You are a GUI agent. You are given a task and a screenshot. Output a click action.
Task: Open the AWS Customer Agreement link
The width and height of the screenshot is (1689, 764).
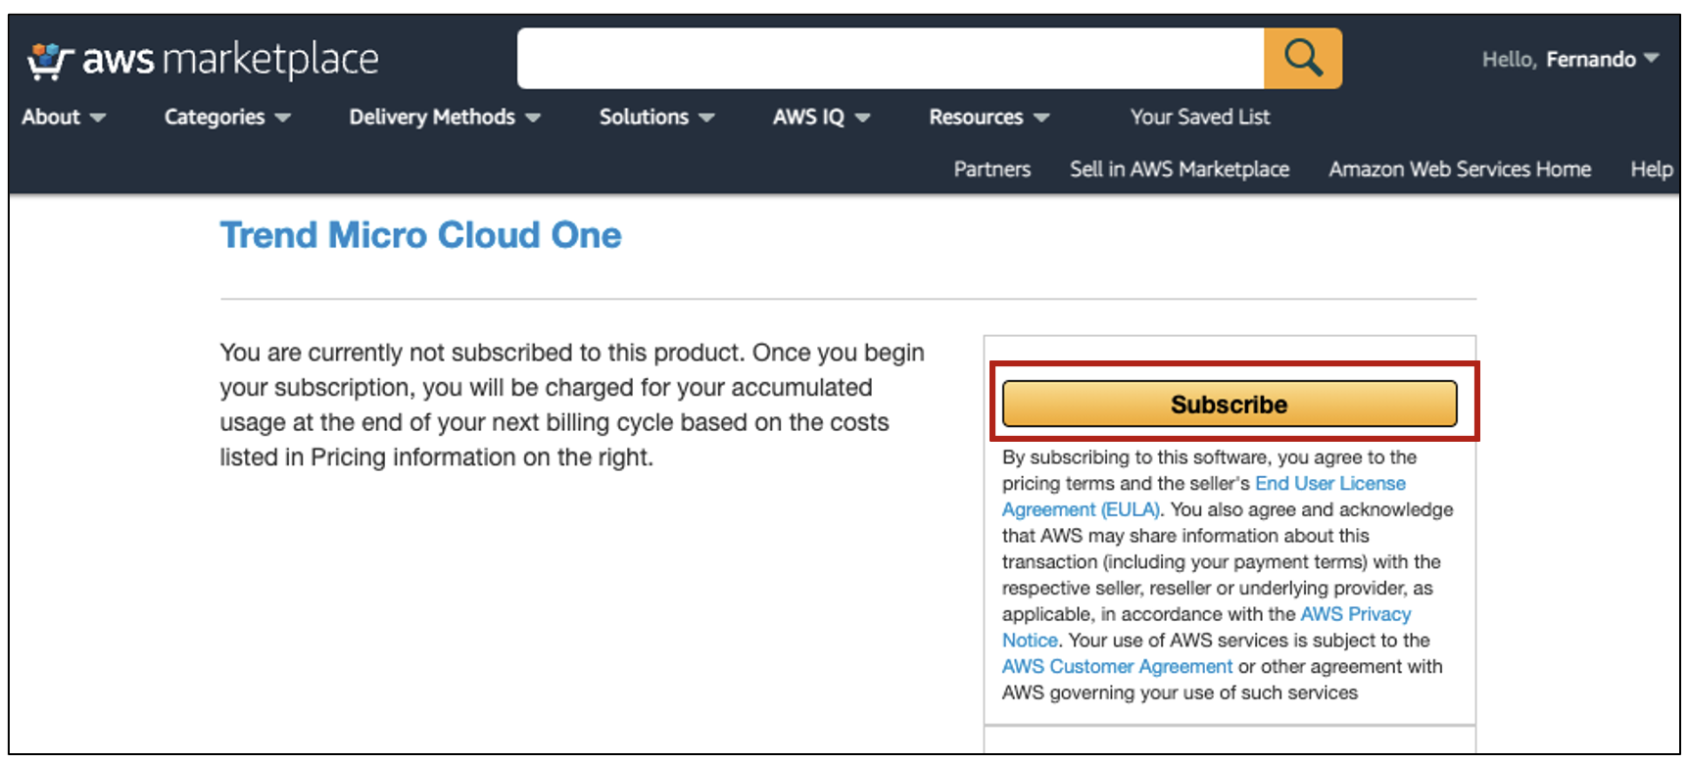[1117, 667]
